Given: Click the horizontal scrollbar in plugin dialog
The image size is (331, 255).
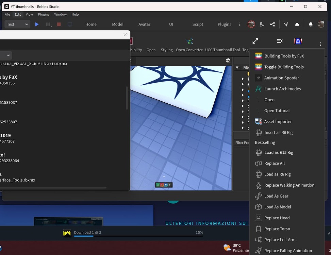Looking at the screenshot, I should [x=53, y=187].
